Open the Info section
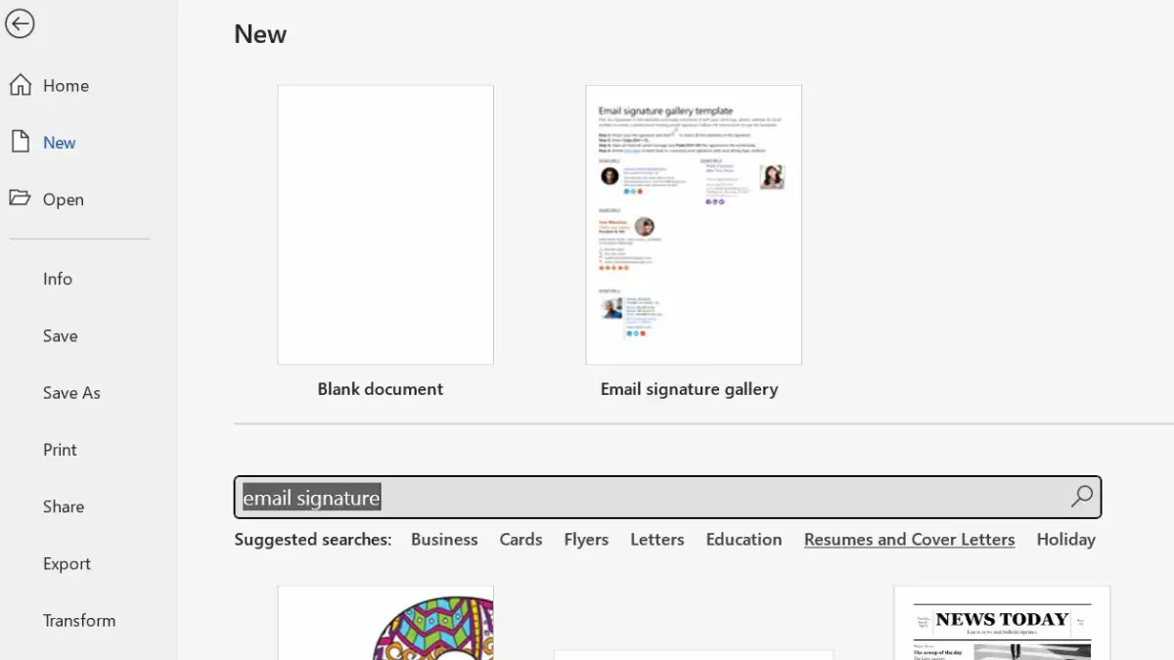 point(58,279)
